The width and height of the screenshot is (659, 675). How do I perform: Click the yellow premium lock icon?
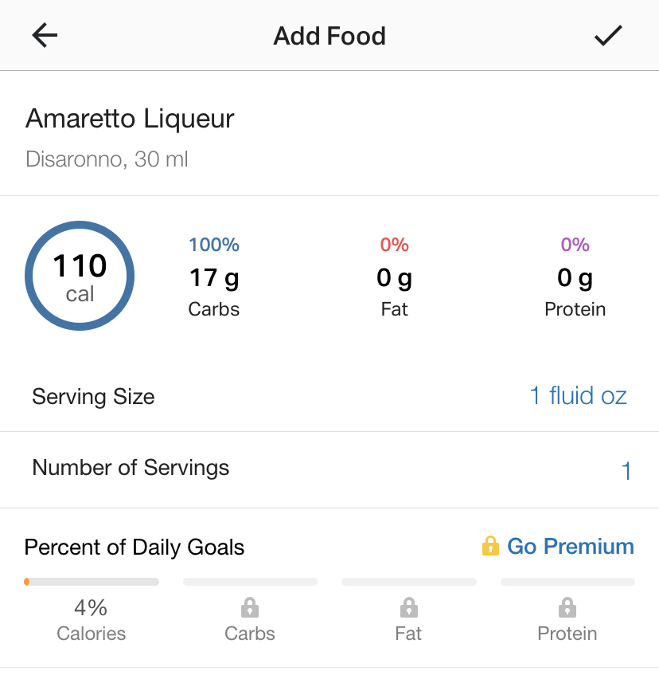pyautogui.click(x=490, y=547)
